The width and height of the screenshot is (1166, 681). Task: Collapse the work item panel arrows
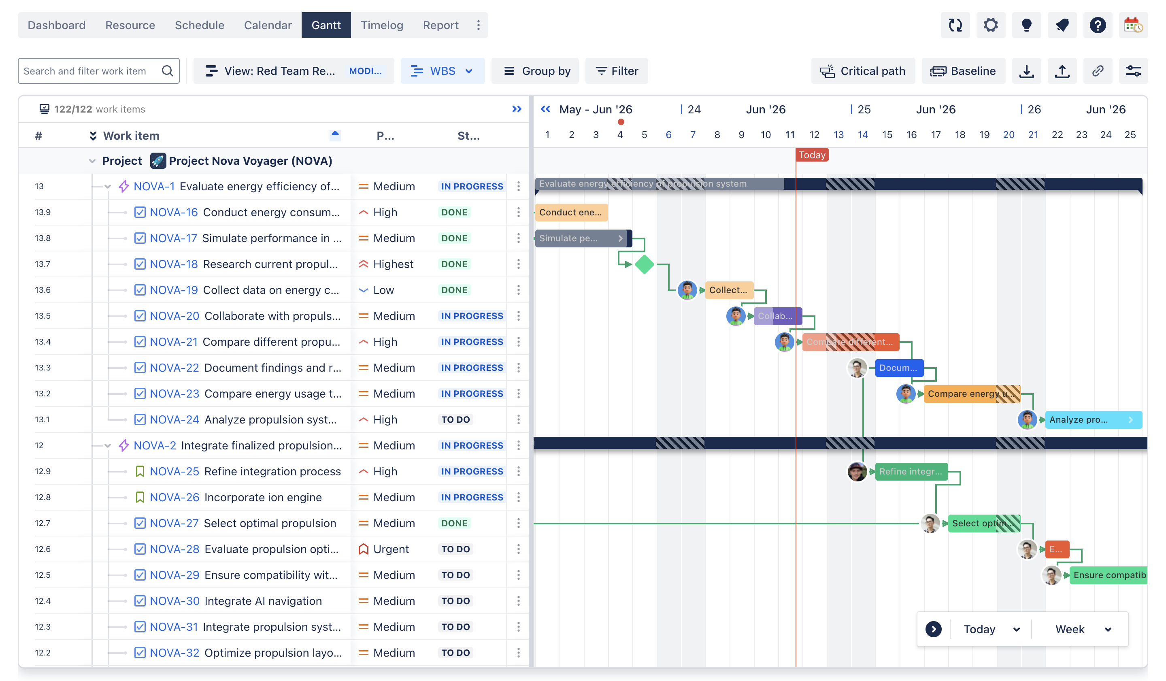click(517, 109)
